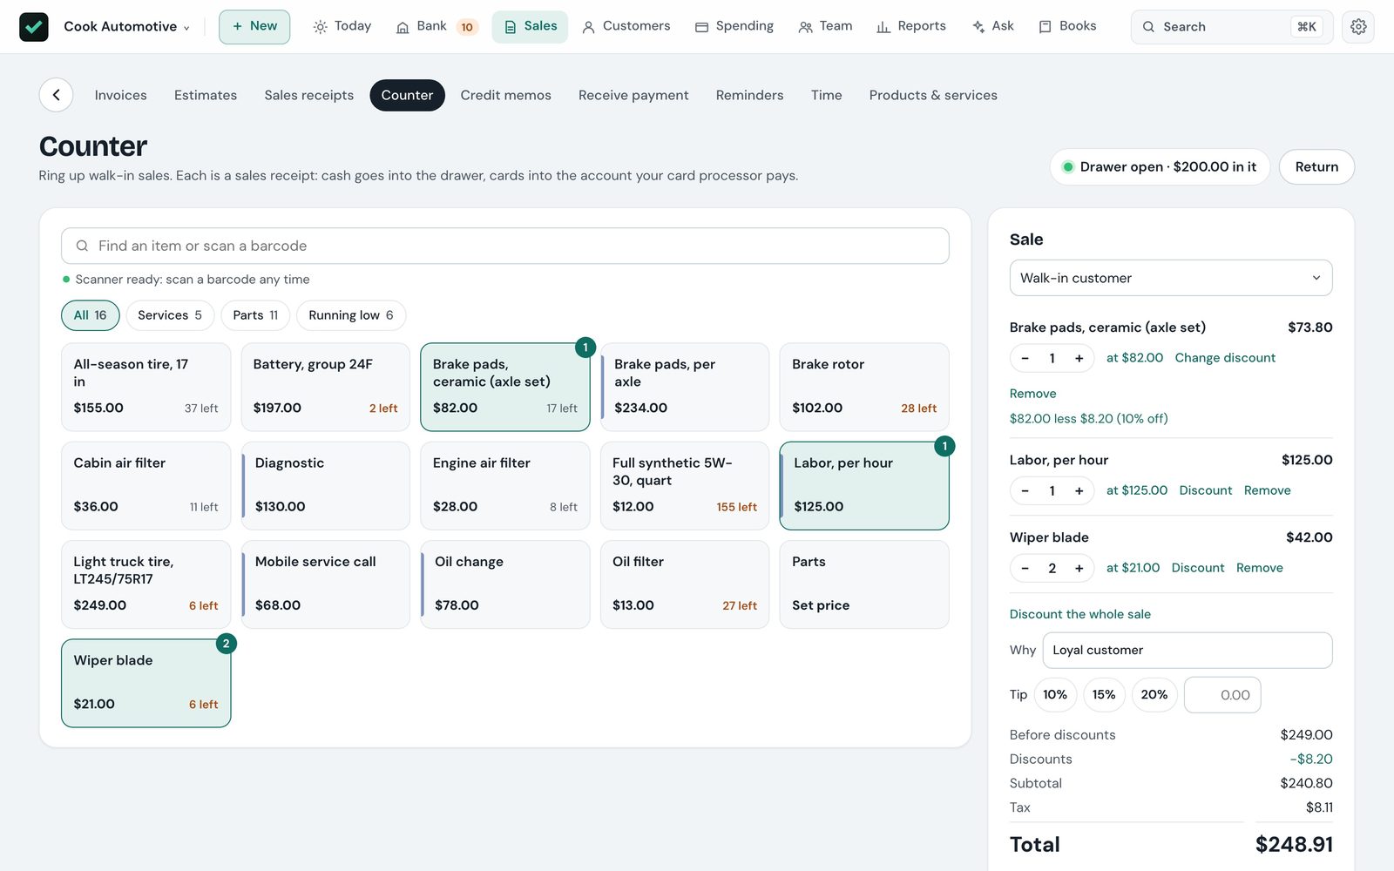Filter items by Parts category
This screenshot has height=871, width=1394.
[x=255, y=315]
